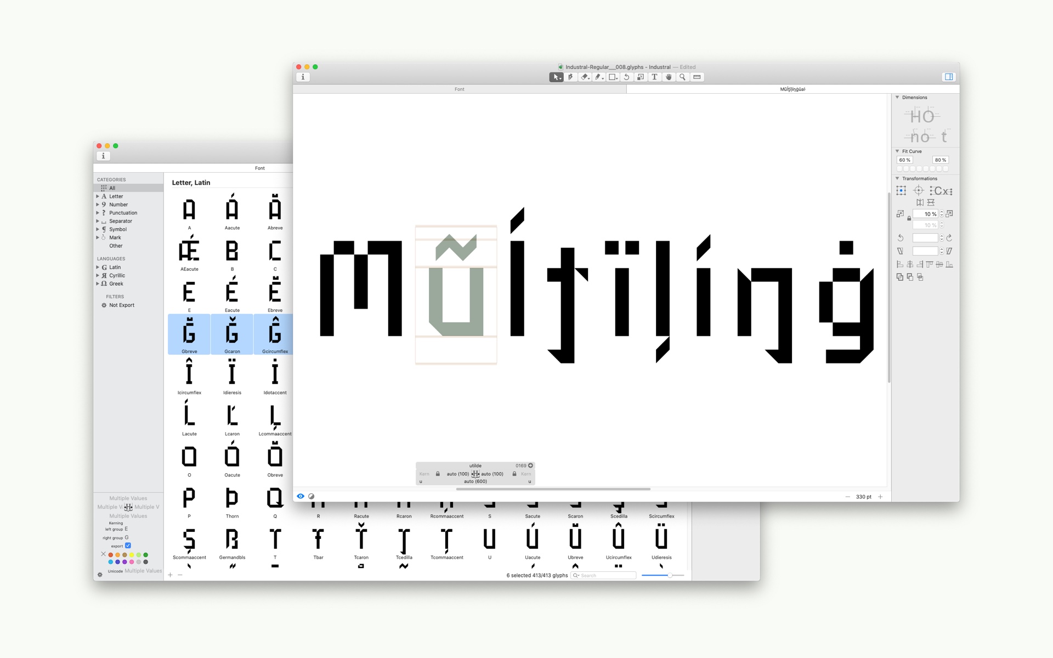Choose the Eraser tool
The height and width of the screenshot is (658, 1053).
(x=585, y=77)
